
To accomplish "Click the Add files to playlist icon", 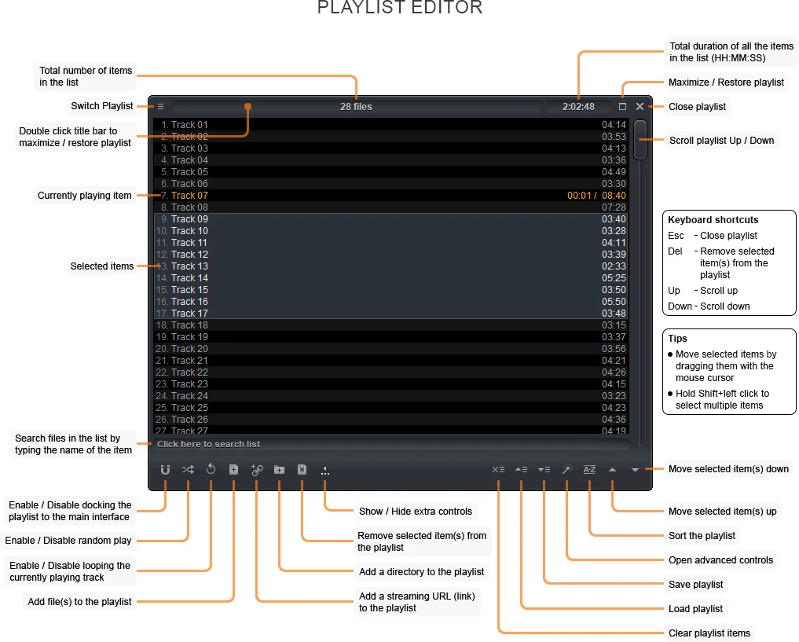I will 233,470.
